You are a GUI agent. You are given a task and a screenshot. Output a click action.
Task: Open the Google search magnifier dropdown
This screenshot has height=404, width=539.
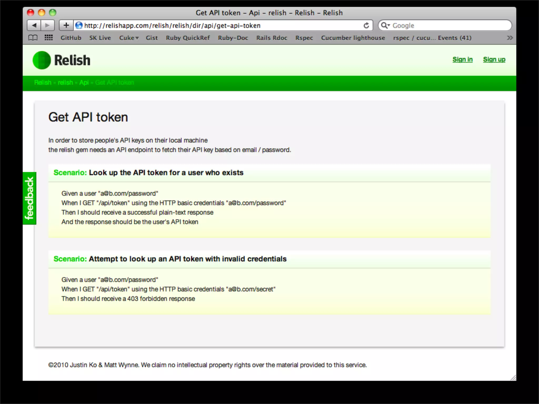tap(386, 26)
